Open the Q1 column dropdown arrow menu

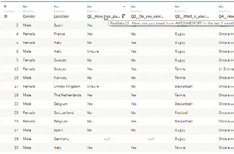(x=124, y=6)
